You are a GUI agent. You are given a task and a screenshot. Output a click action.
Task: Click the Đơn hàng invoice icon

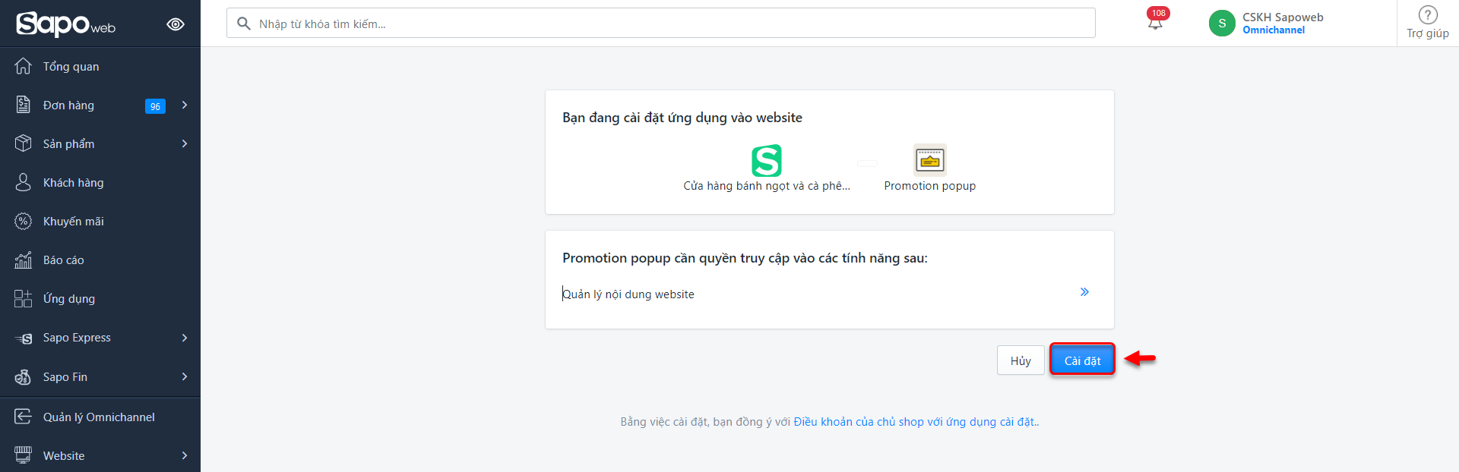[24, 105]
